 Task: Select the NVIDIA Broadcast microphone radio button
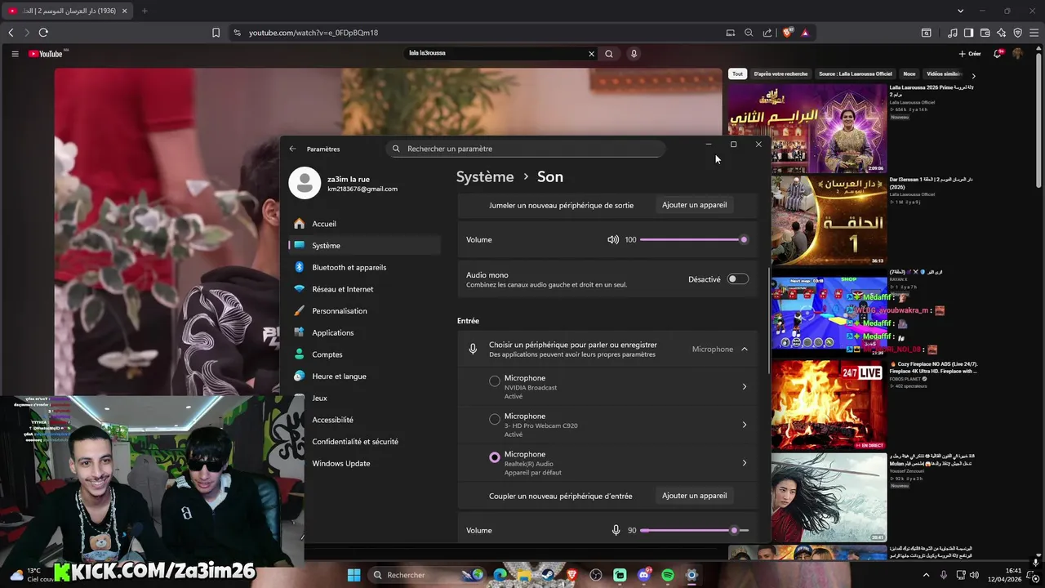[495, 381]
